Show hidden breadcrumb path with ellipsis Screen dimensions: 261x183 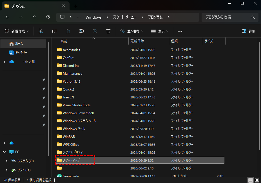pos(79,17)
